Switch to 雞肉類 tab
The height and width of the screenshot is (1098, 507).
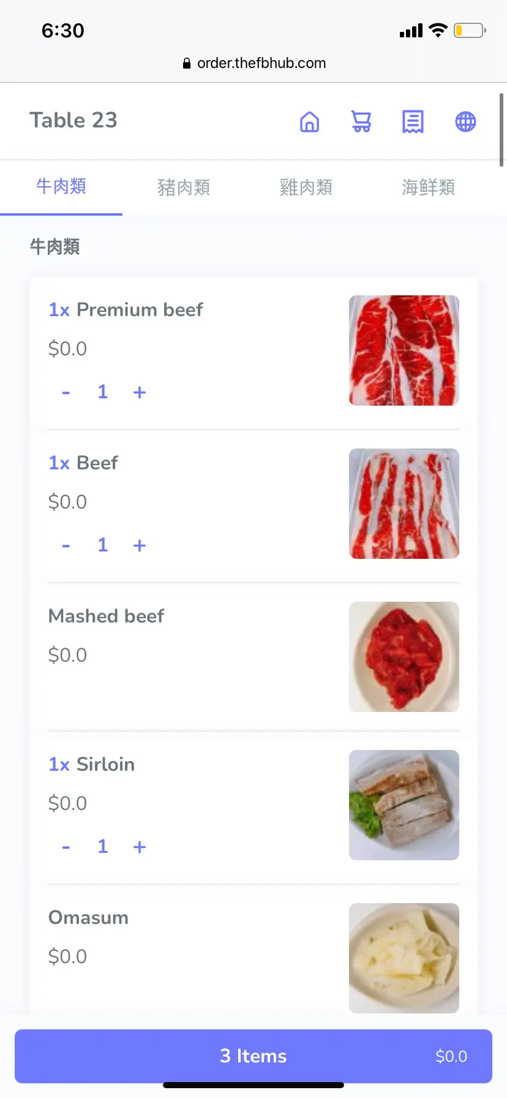click(x=306, y=187)
